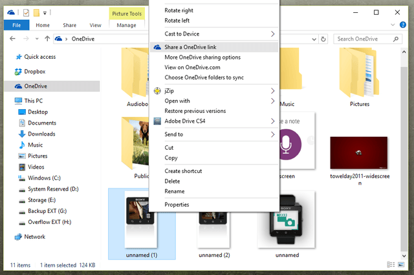Screen dimensions: 414x275
Task: Expand the Open with submenu
Action: 214,101
